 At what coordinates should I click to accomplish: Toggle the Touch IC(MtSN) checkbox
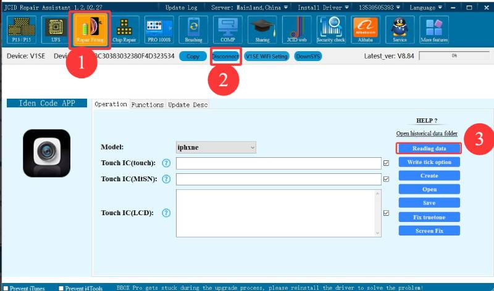click(387, 179)
